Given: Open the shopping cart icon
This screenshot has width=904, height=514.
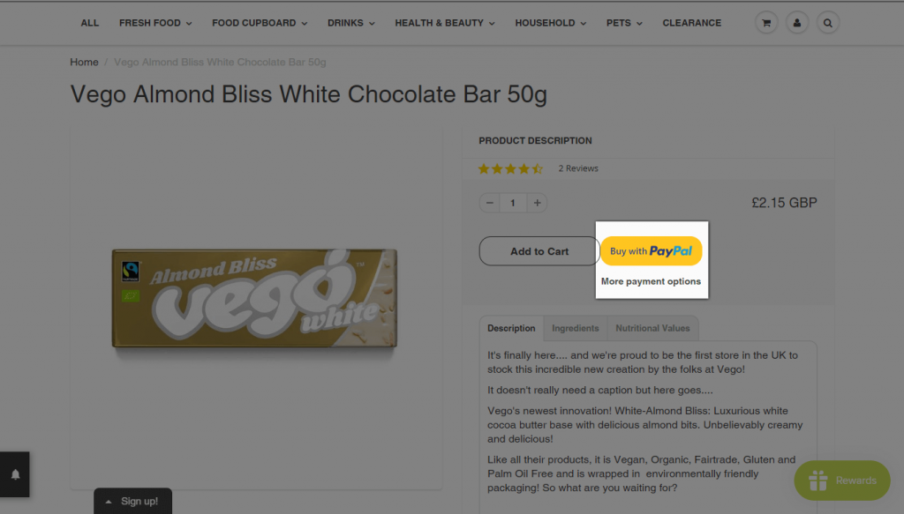Looking at the screenshot, I should coord(765,23).
